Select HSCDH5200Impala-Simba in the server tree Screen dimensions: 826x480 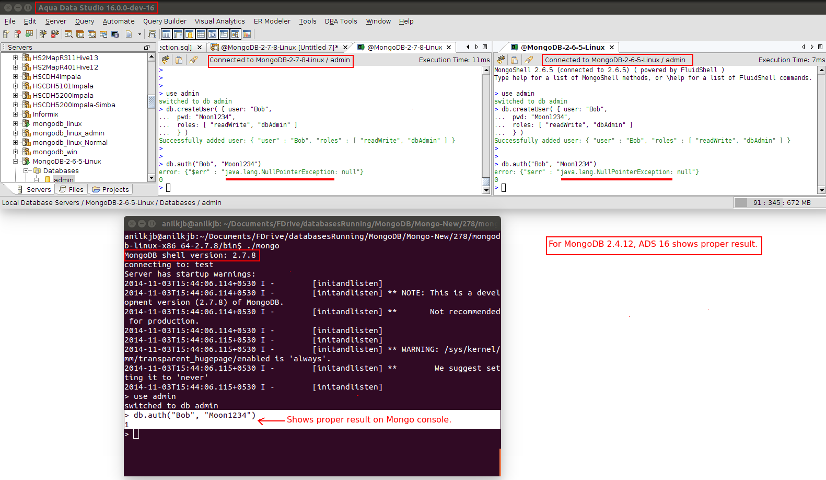click(74, 105)
